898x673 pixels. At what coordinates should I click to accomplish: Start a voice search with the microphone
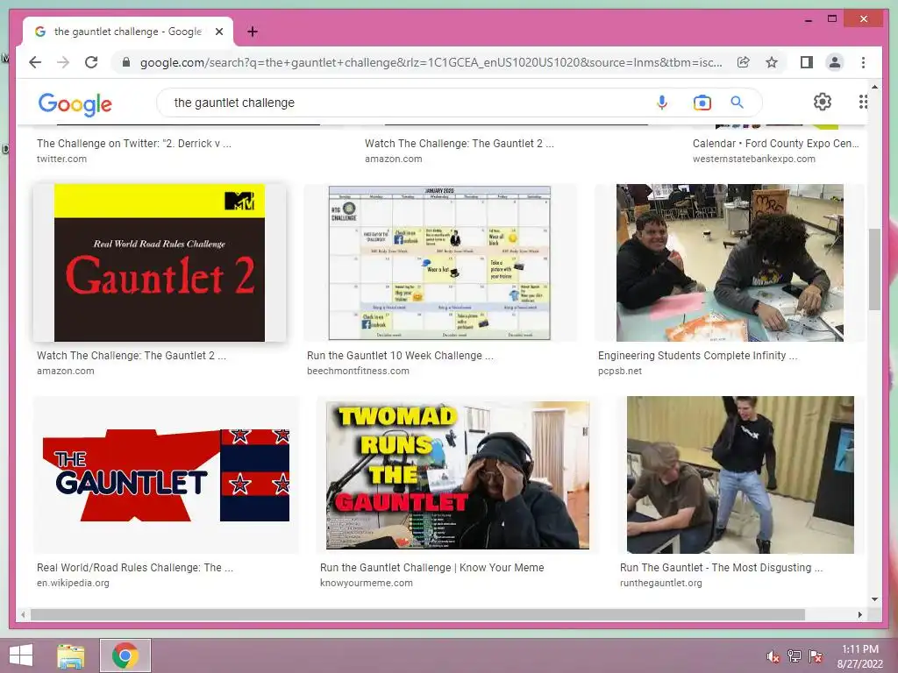(662, 103)
